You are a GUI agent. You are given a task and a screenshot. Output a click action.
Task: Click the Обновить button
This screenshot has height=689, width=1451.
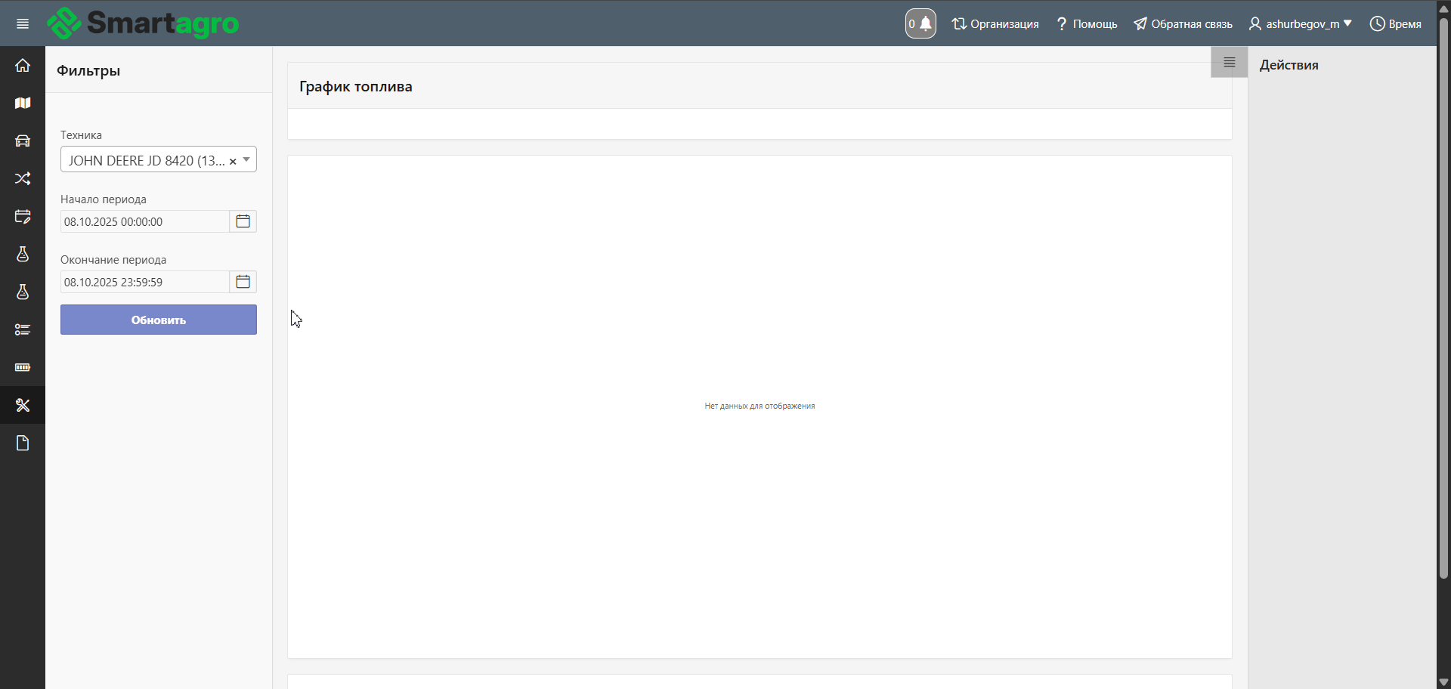click(x=159, y=320)
